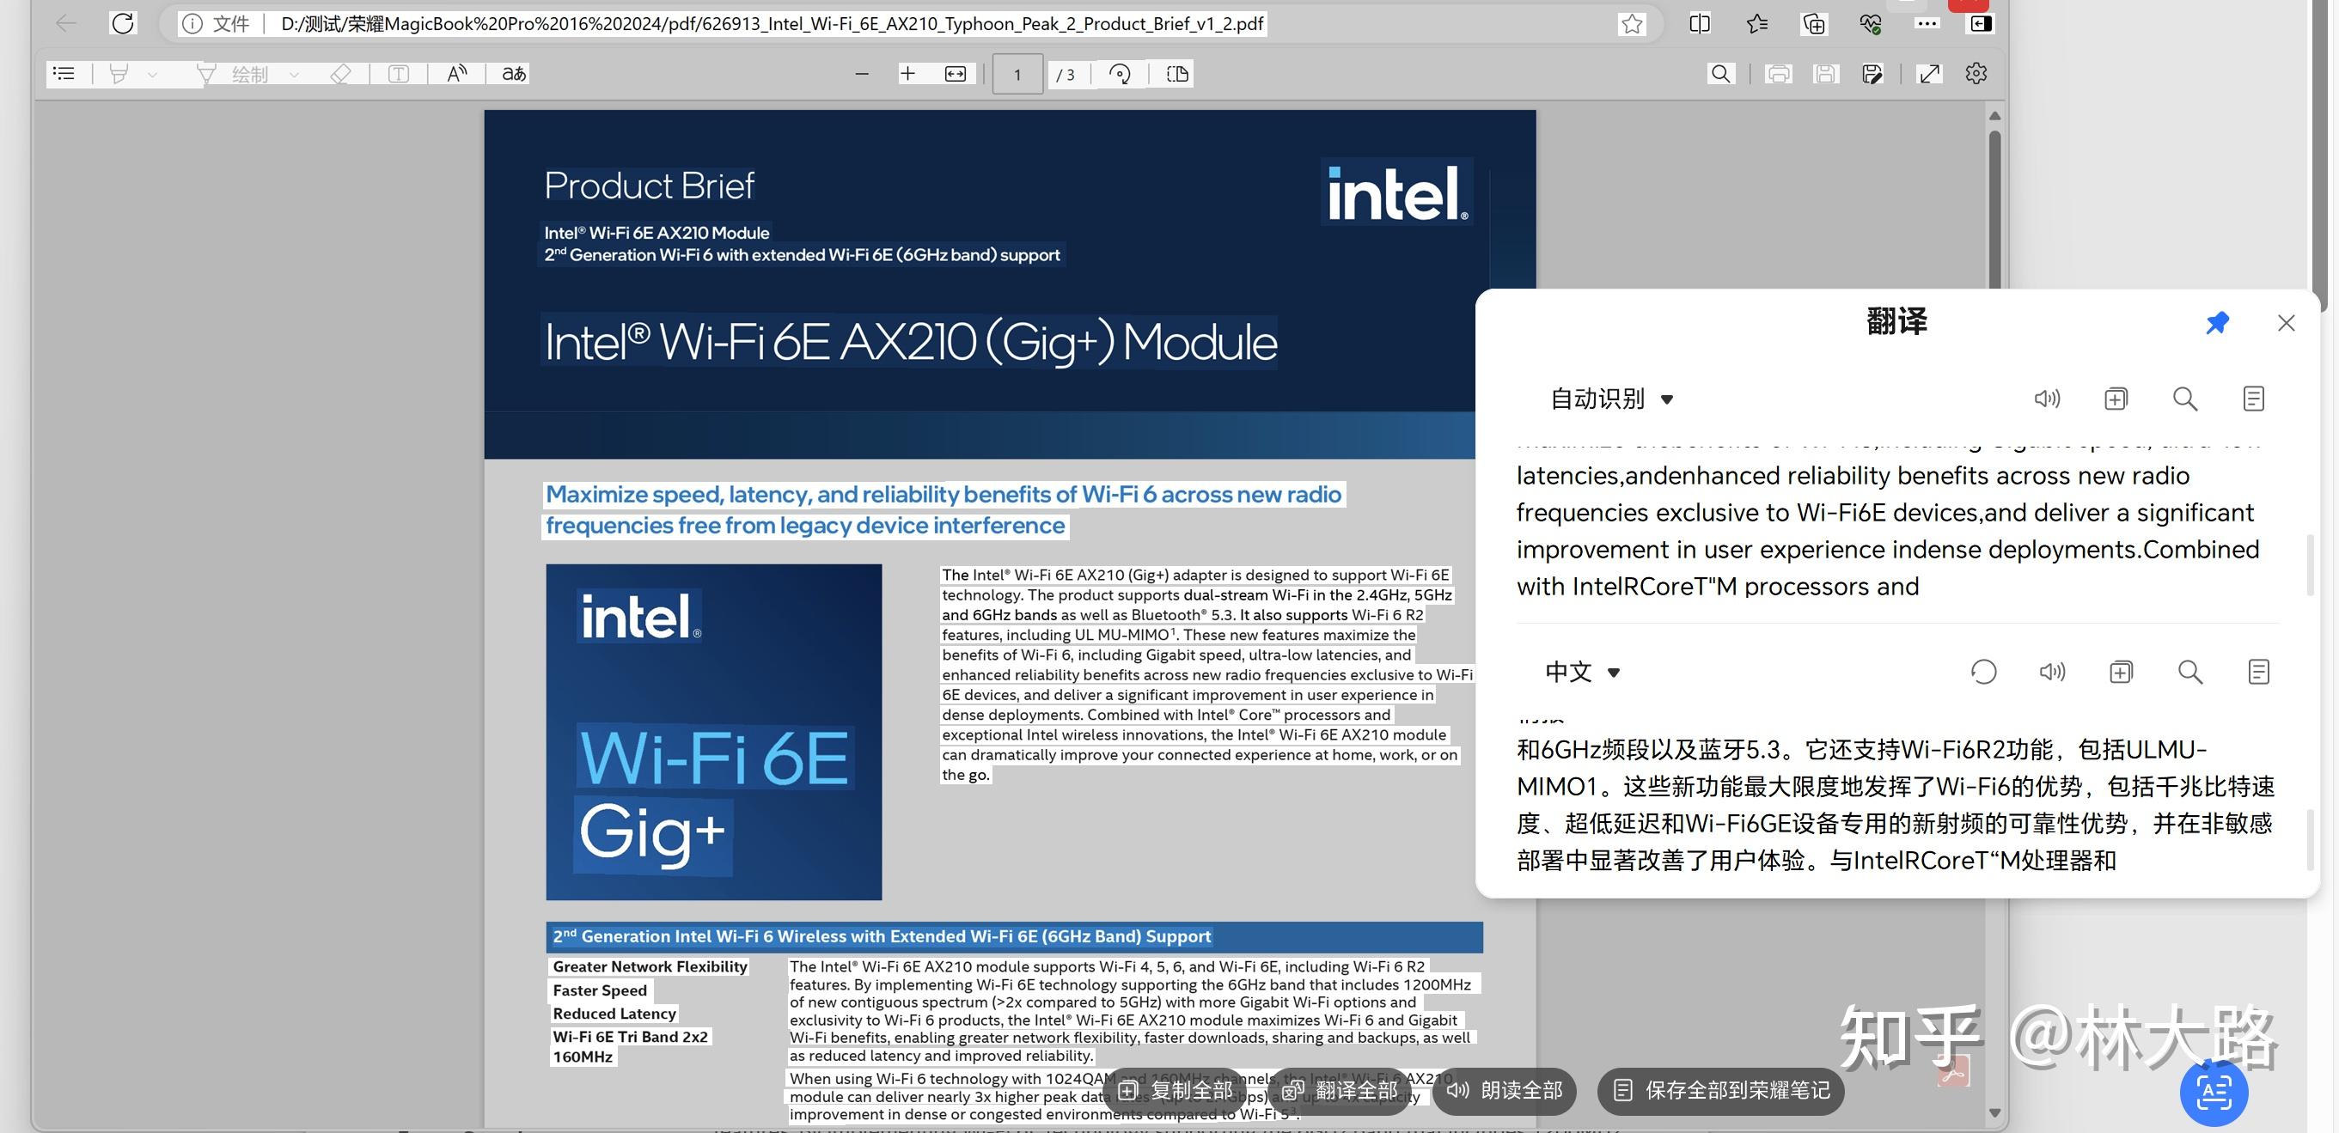Enter PDF full screen mode
2339x1133 pixels.
pos(1929,74)
